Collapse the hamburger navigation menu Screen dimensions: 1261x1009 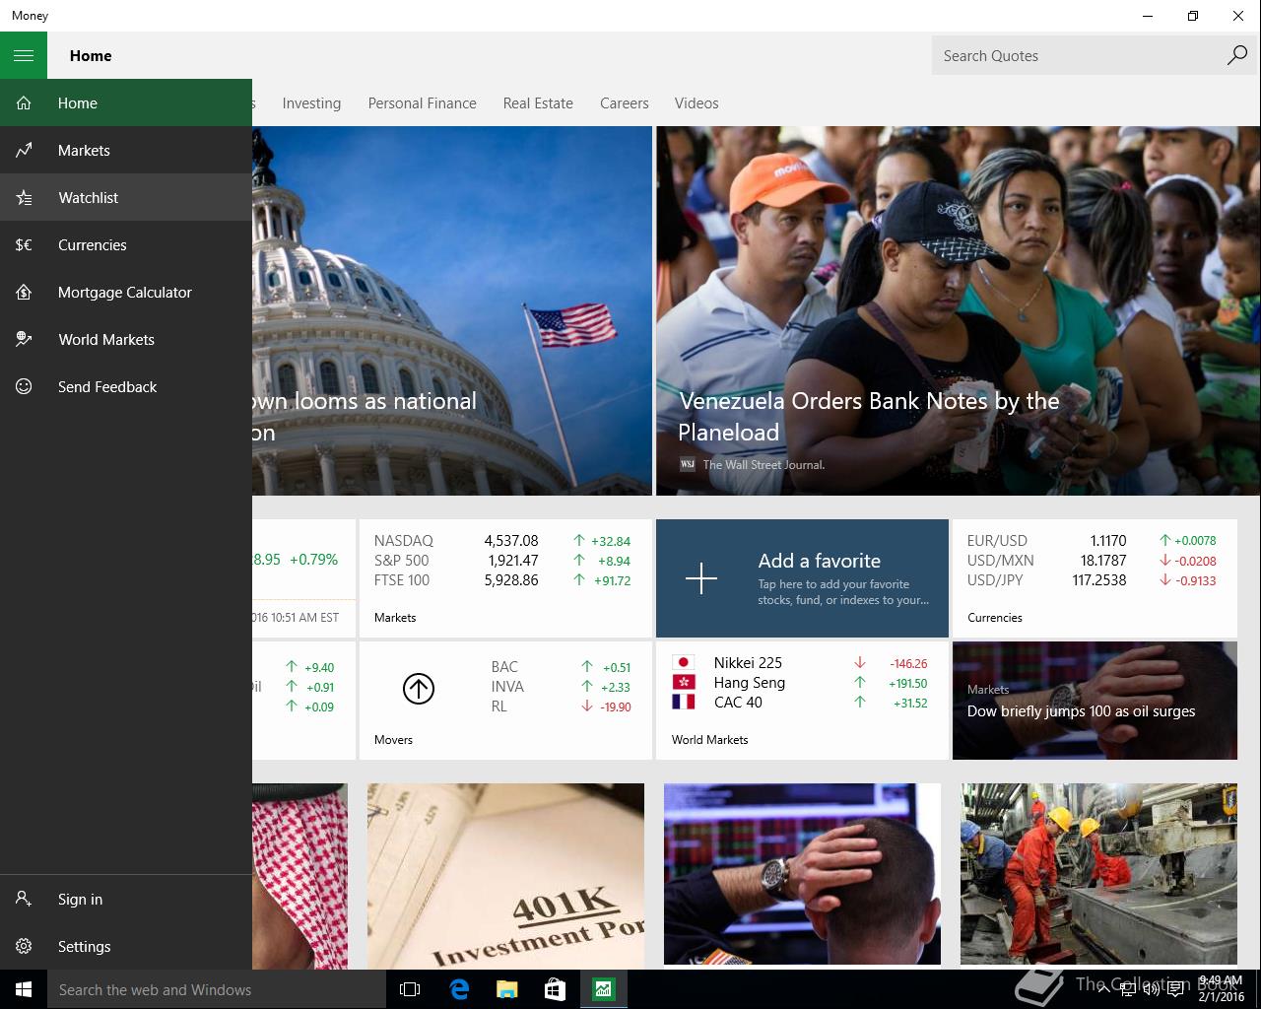click(x=24, y=56)
